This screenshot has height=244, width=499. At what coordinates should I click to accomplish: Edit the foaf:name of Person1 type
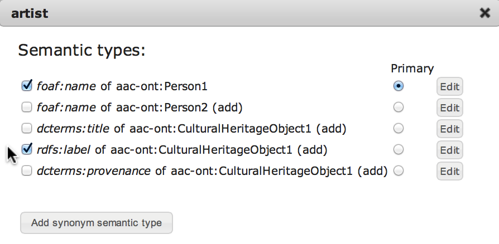[x=449, y=87]
